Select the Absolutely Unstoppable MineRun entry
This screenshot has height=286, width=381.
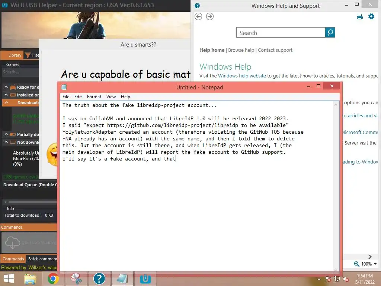(26, 158)
